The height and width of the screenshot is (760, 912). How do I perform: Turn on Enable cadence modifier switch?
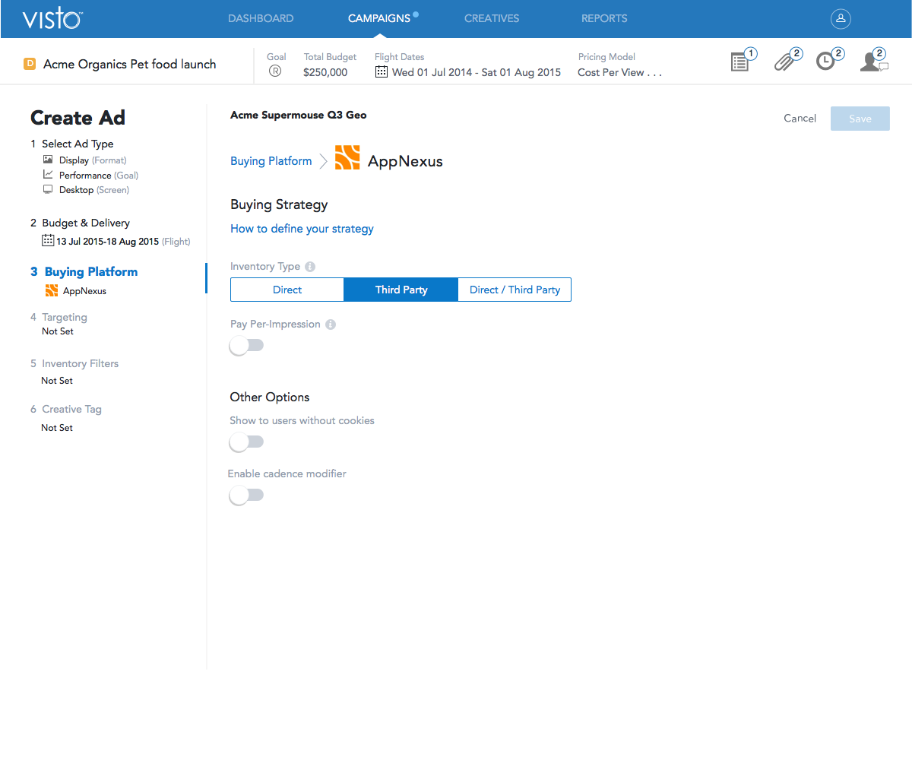(246, 496)
